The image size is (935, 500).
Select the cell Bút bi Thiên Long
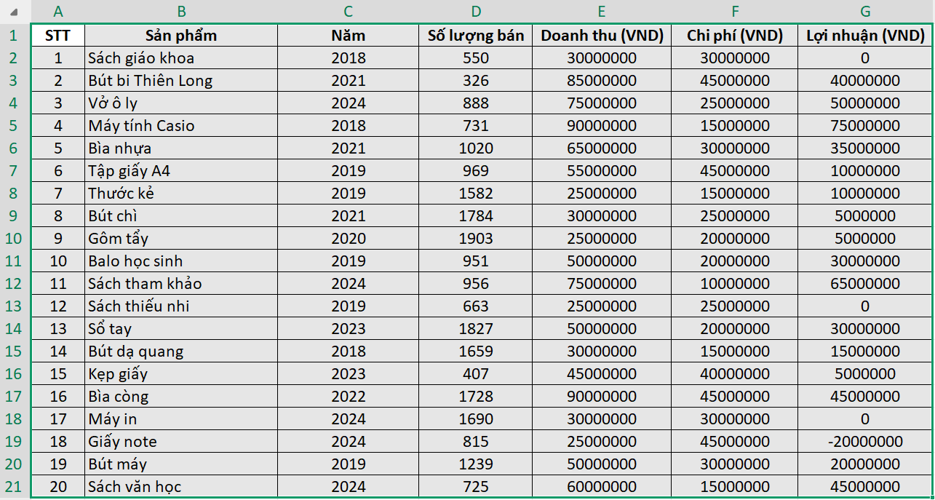coord(181,81)
